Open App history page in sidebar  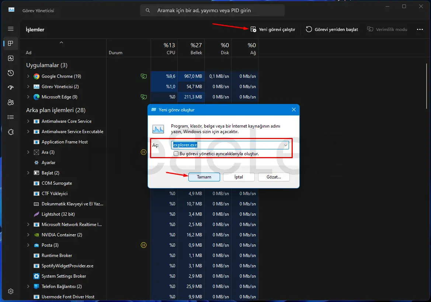[11, 73]
